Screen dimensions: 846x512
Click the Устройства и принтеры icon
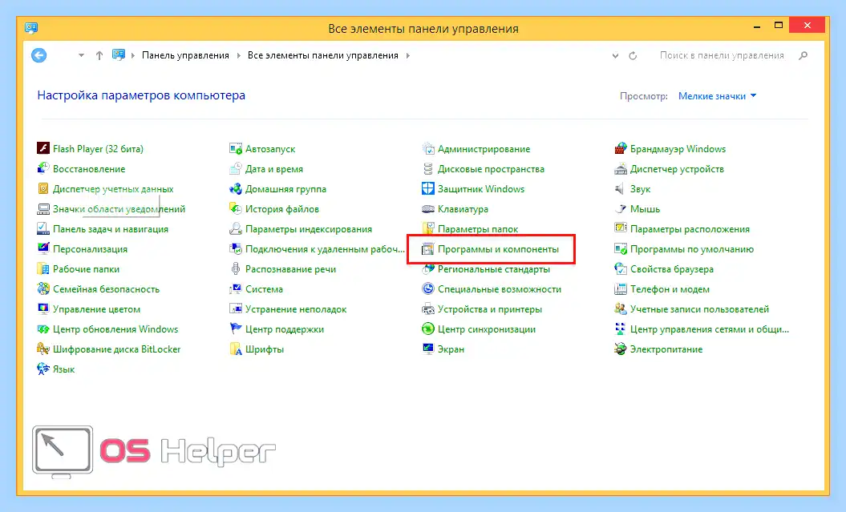(x=428, y=308)
